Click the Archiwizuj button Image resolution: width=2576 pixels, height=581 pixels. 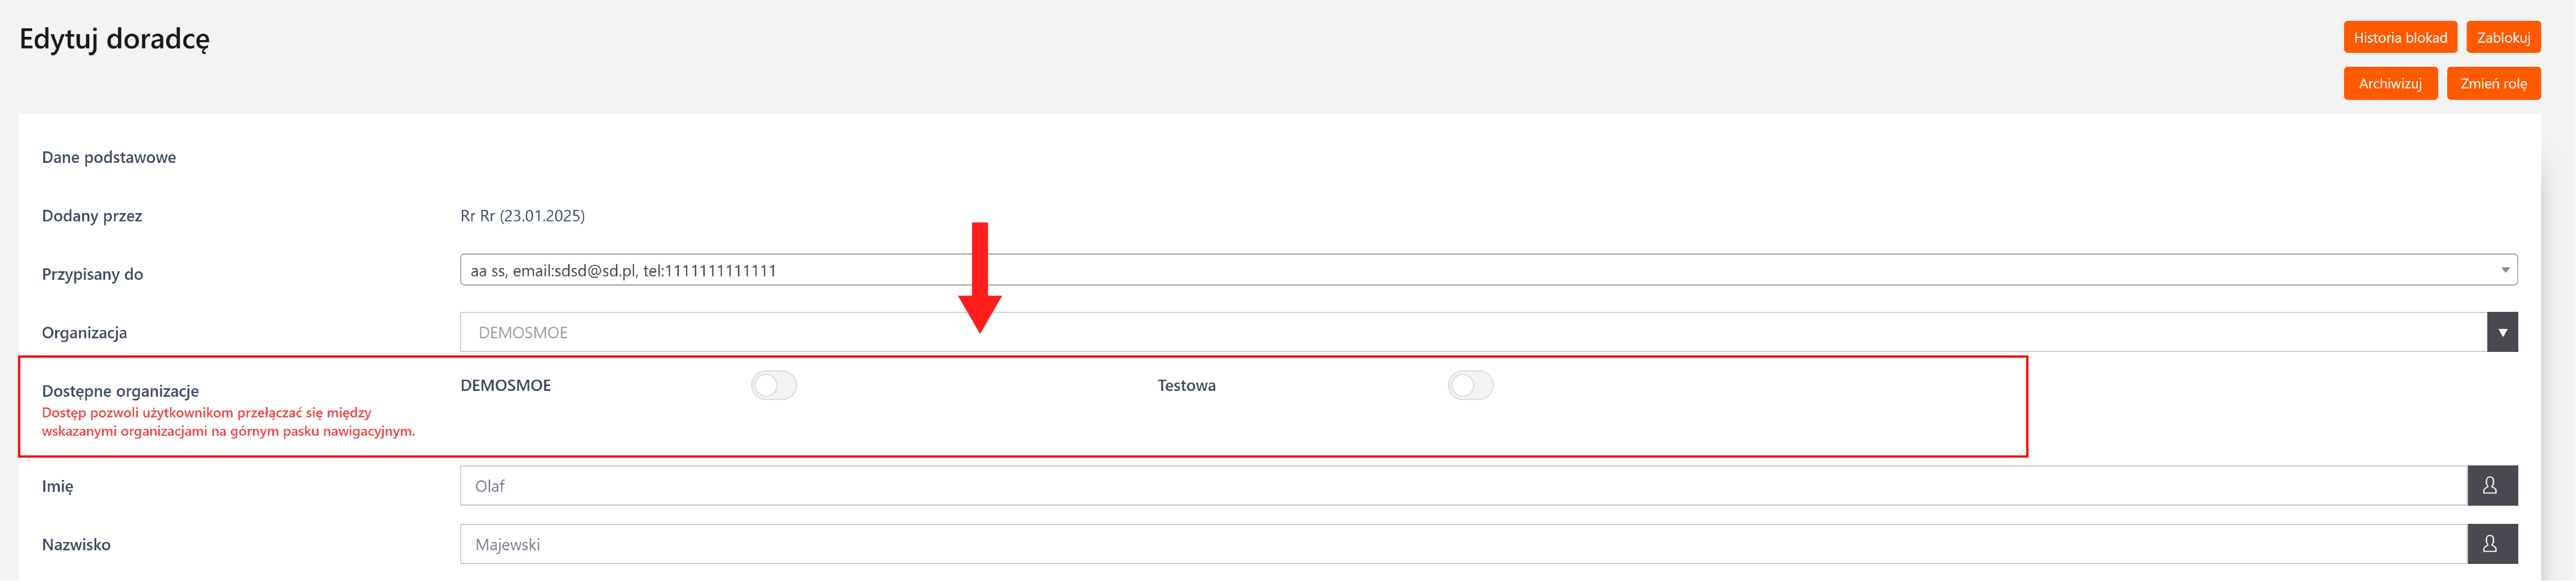2389,84
